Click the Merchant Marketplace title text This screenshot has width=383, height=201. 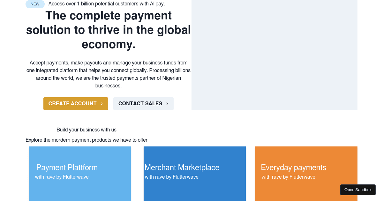click(x=182, y=167)
